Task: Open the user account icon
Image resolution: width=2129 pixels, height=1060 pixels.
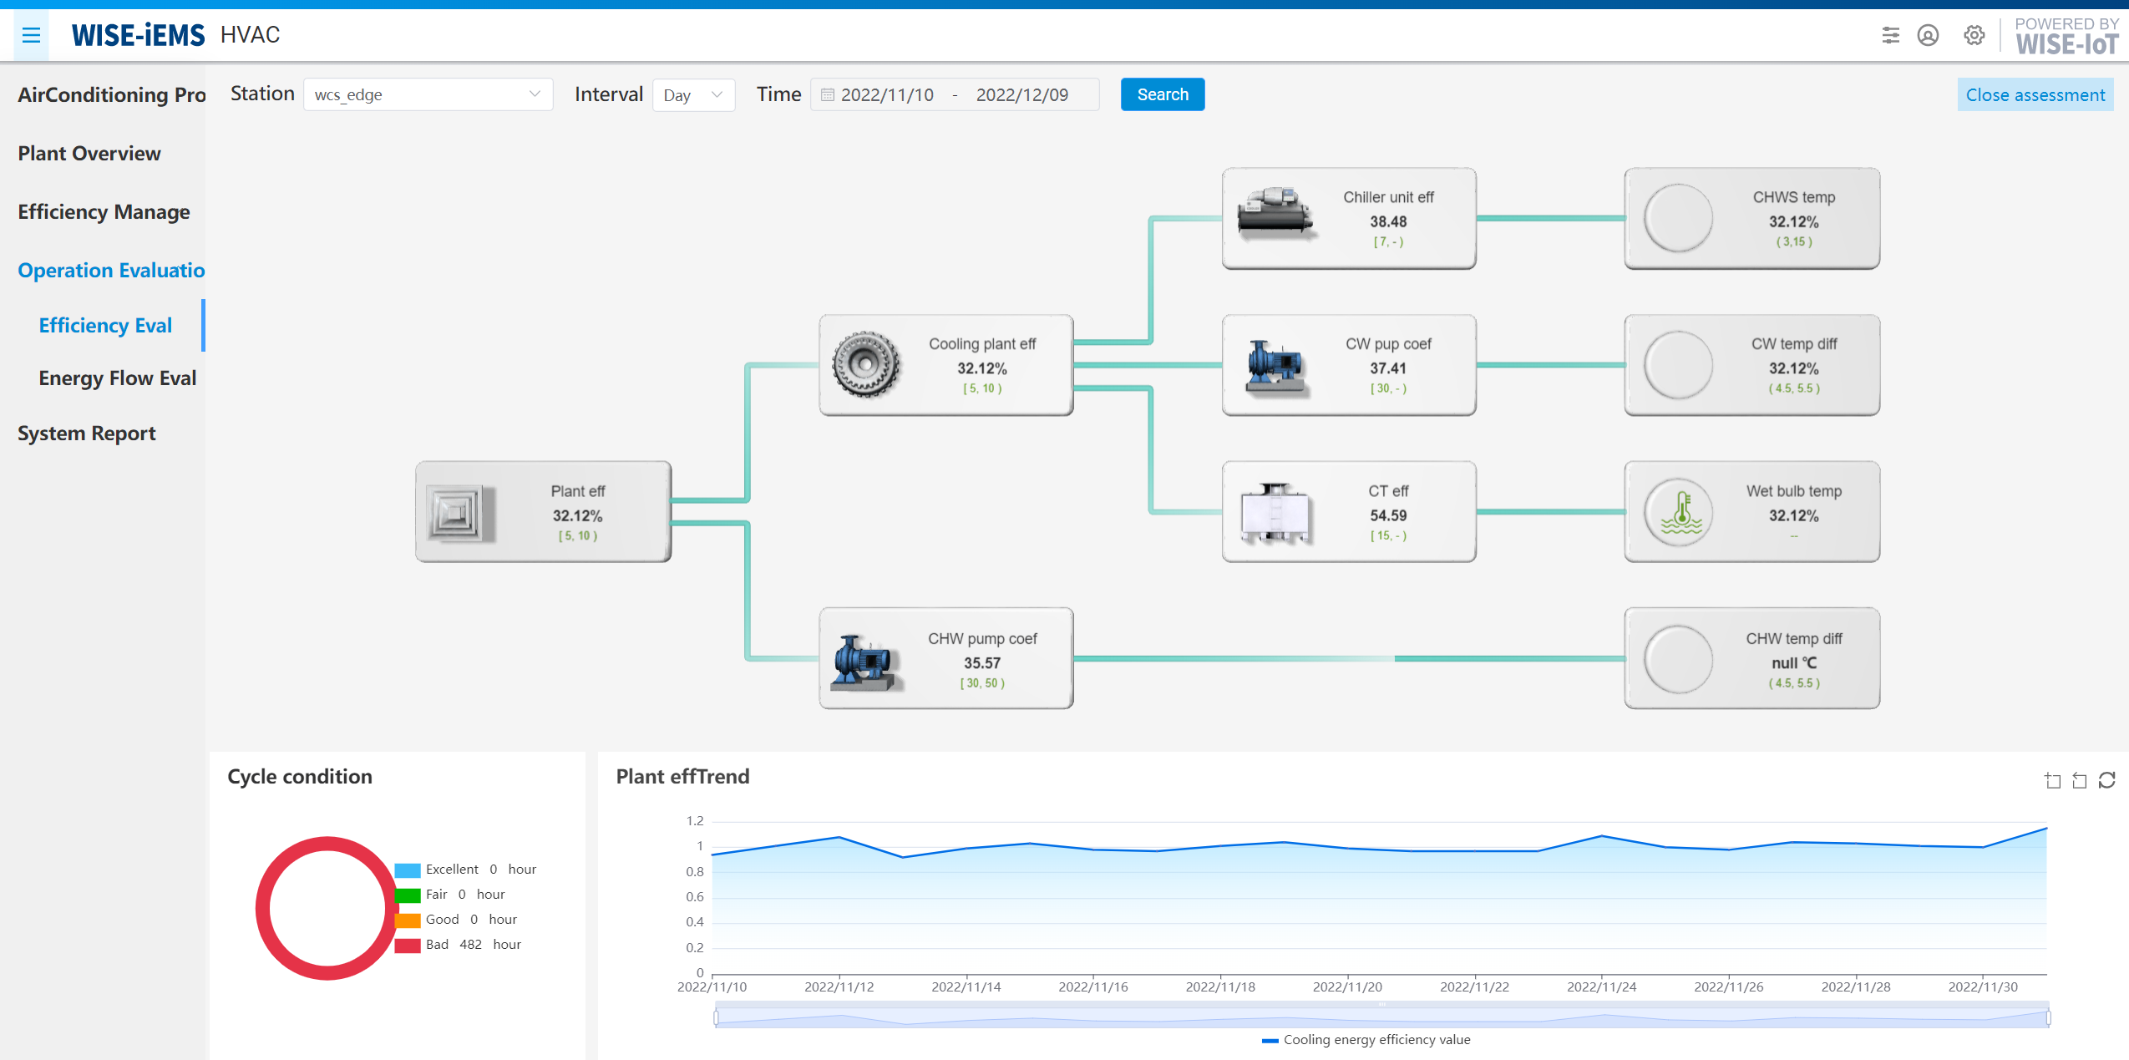Action: (1928, 35)
